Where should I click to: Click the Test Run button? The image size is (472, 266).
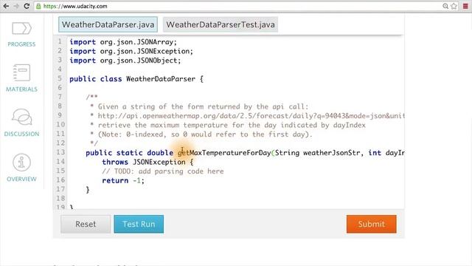click(x=139, y=224)
